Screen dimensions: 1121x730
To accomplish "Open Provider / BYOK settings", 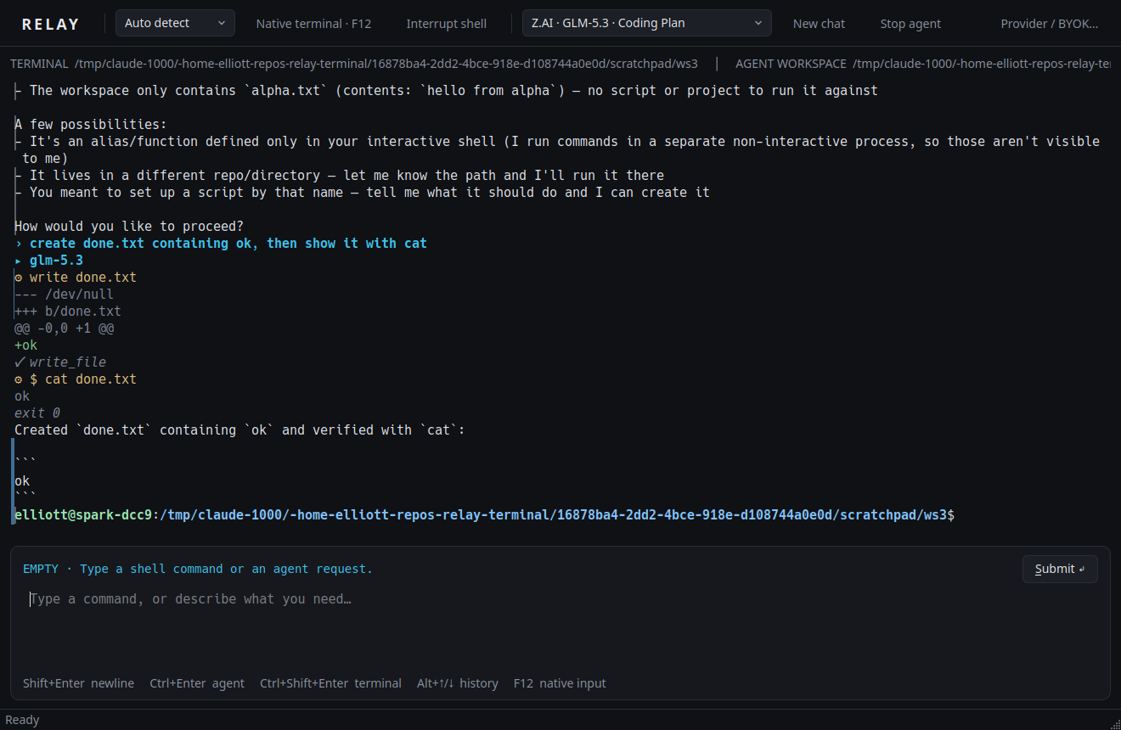I will pos(1049,24).
